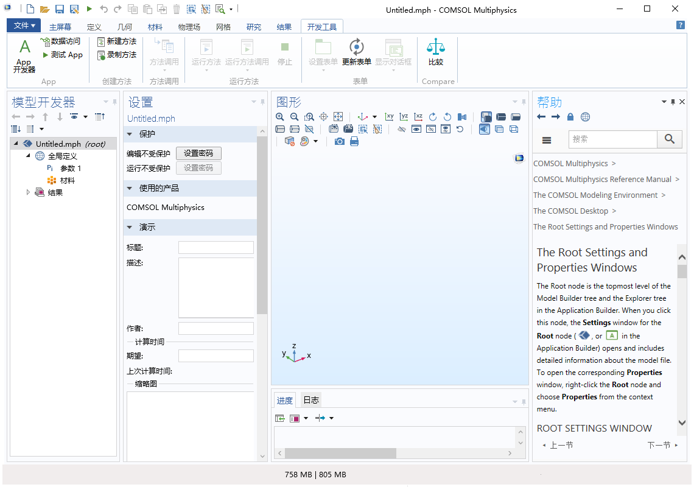Zoom out in the graphics window
The height and width of the screenshot is (487, 694).
click(294, 117)
